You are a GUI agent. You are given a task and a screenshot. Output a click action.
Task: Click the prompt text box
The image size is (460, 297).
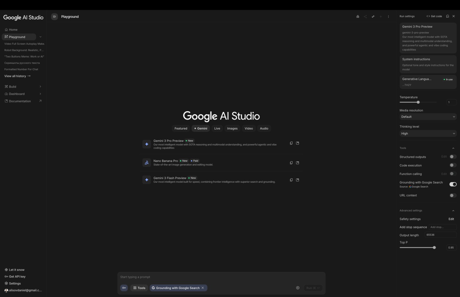pos(221,277)
